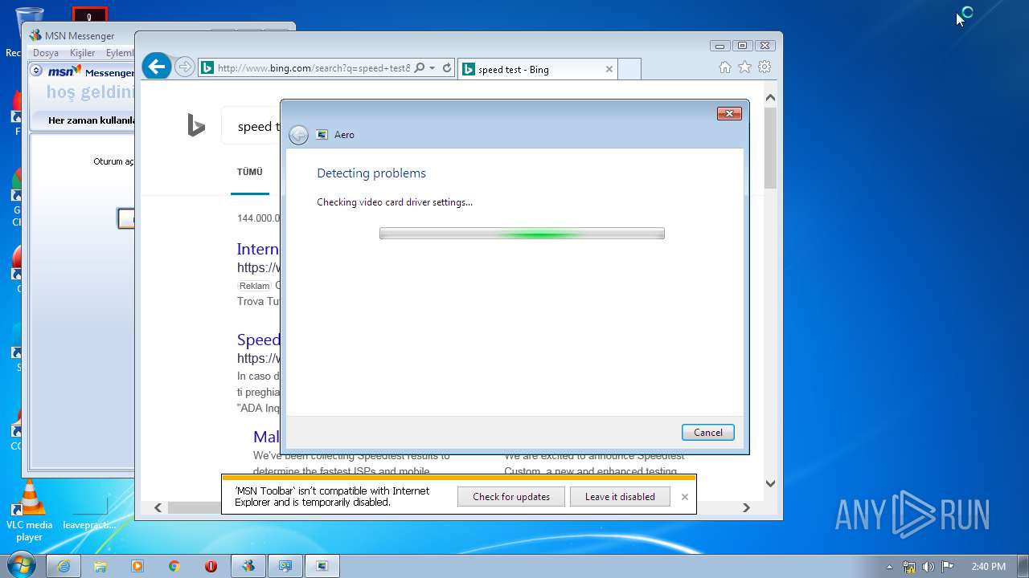
Task: Click the vertical scrollbar down arrow in IE
Action: coord(770,484)
